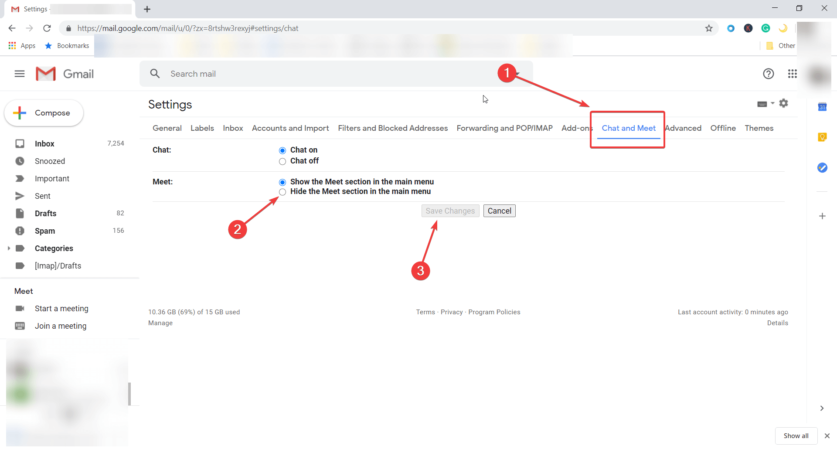Viewport: 837px width, 449px height.
Task: Open Google Tasks in the side panel
Action: (x=823, y=167)
